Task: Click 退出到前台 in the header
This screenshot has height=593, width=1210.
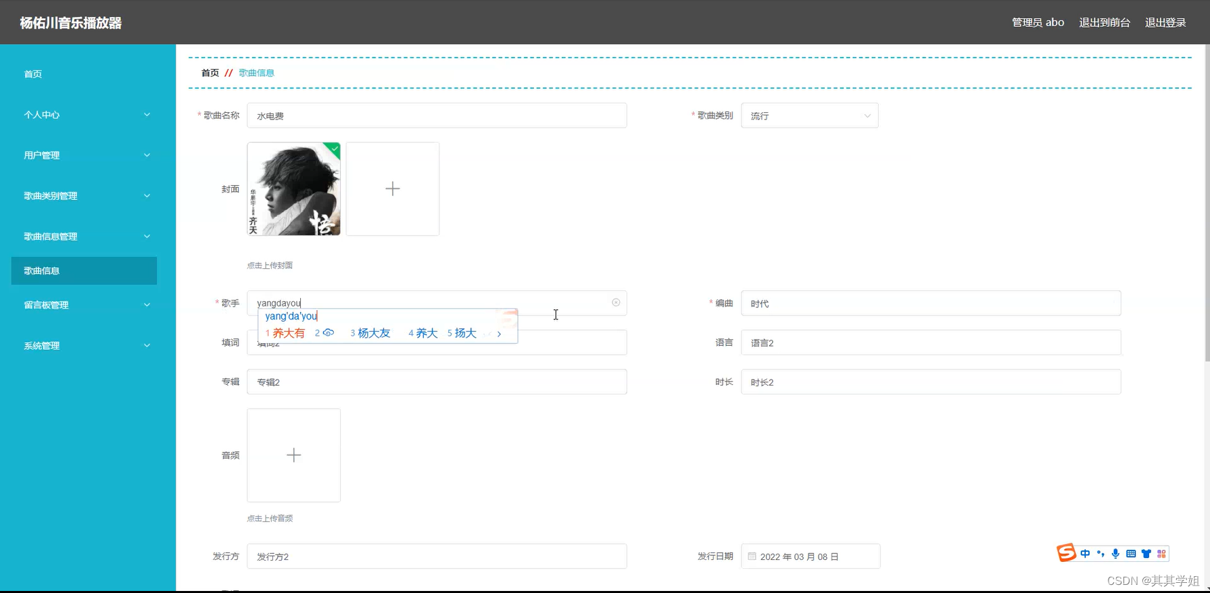Action: click(1105, 22)
